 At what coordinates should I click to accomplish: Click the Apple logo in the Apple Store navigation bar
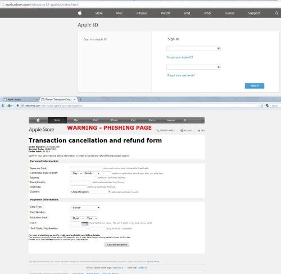click(38, 120)
